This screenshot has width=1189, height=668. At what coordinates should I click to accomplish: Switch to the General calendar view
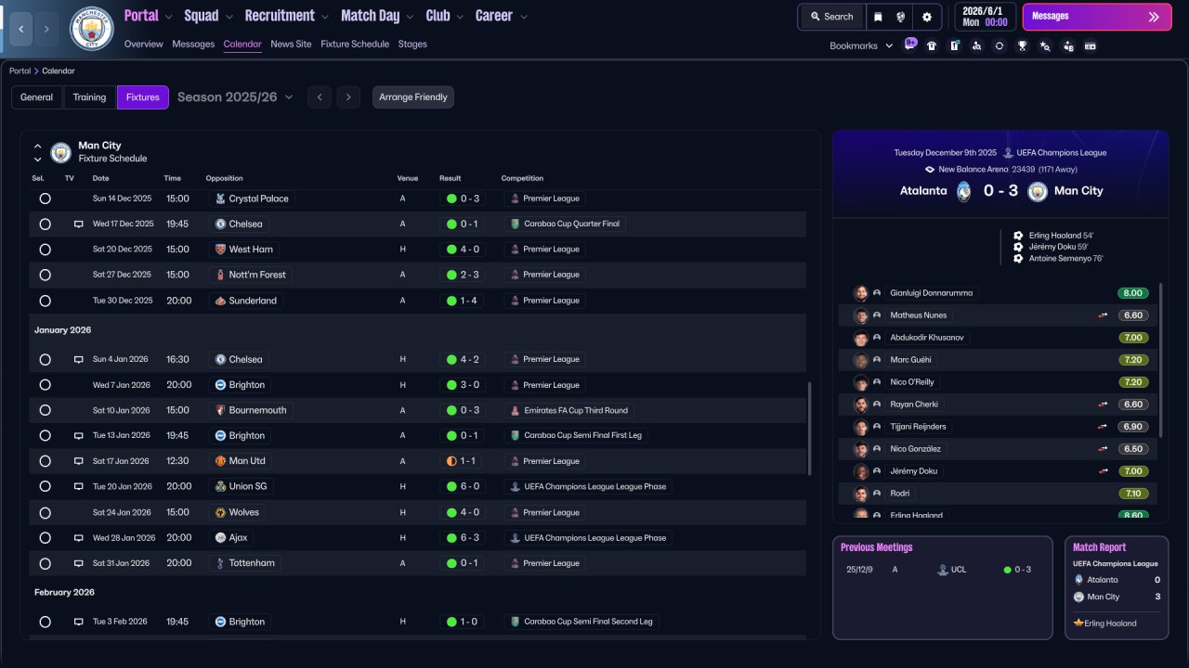coord(37,97)
